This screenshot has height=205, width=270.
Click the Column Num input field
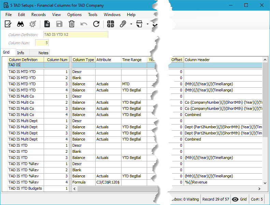tap(42, 43)
